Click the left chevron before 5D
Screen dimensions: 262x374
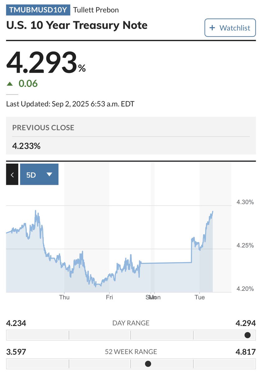click(12, 175)
